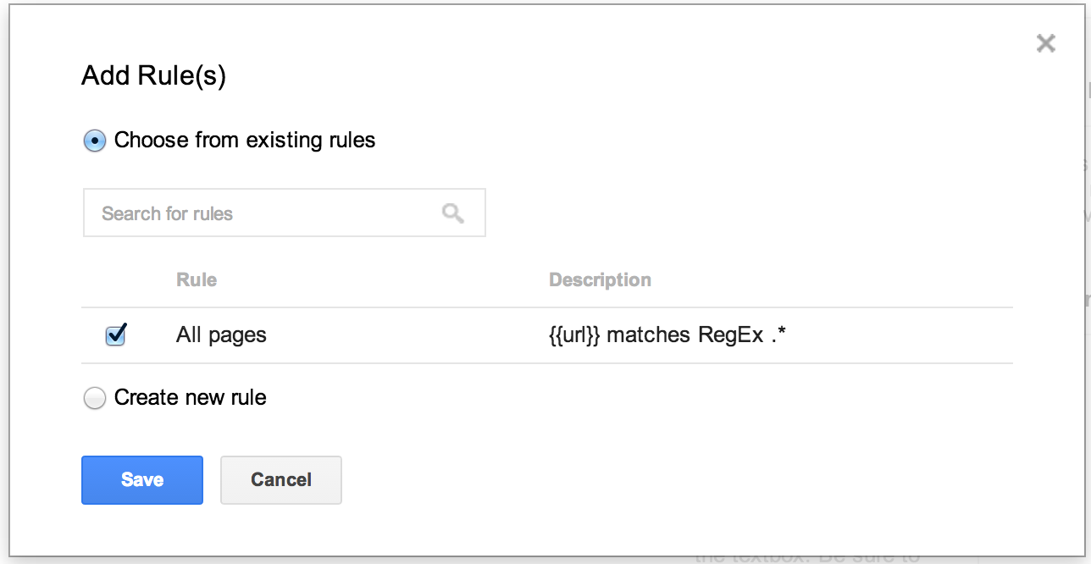Select the 'Create new rule' radio button

95,398
